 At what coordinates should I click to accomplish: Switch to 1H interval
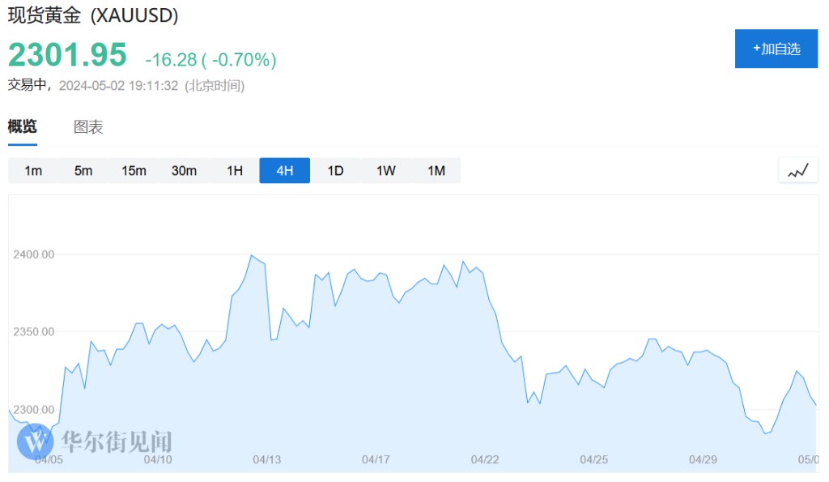click(235, 171)
